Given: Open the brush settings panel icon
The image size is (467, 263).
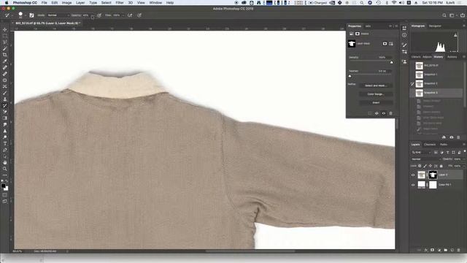Looking at the screenshot, I should coord(31,15).
